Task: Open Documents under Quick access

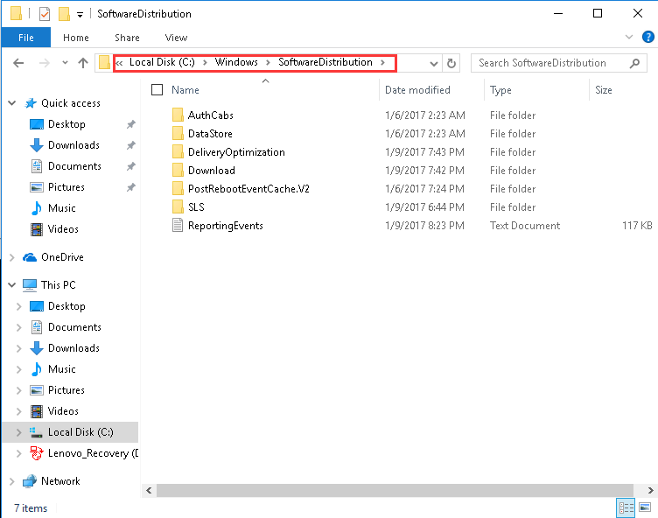Action: (x=74, y=166)
